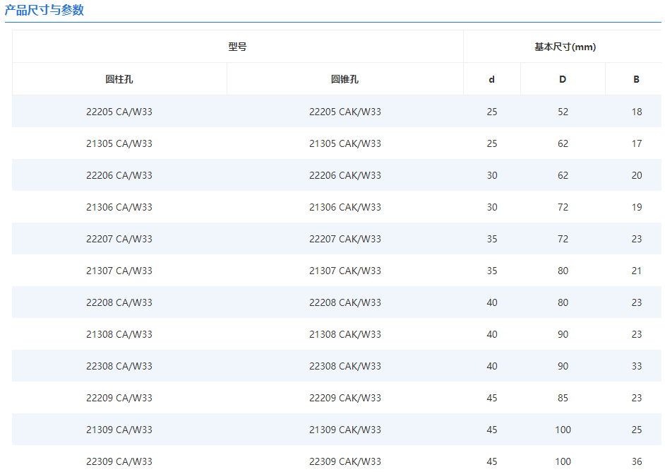Click the uppercase D column header
The image size is (665, 472).
click(563, 79)
